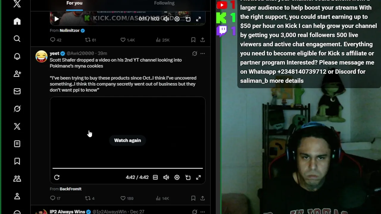Click the Dec 27 post timestamp

tap(137, 212)
